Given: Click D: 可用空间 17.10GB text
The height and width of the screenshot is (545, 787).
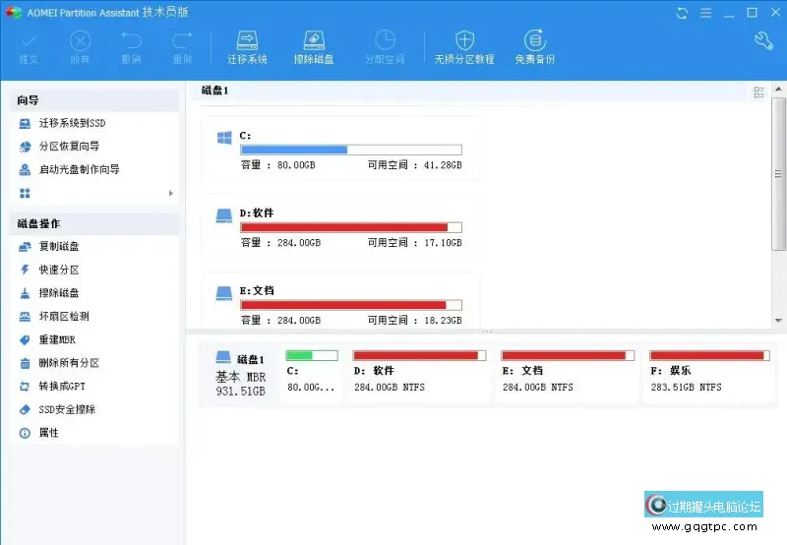Looking at the screenshot, I should [x=414, y=243].
